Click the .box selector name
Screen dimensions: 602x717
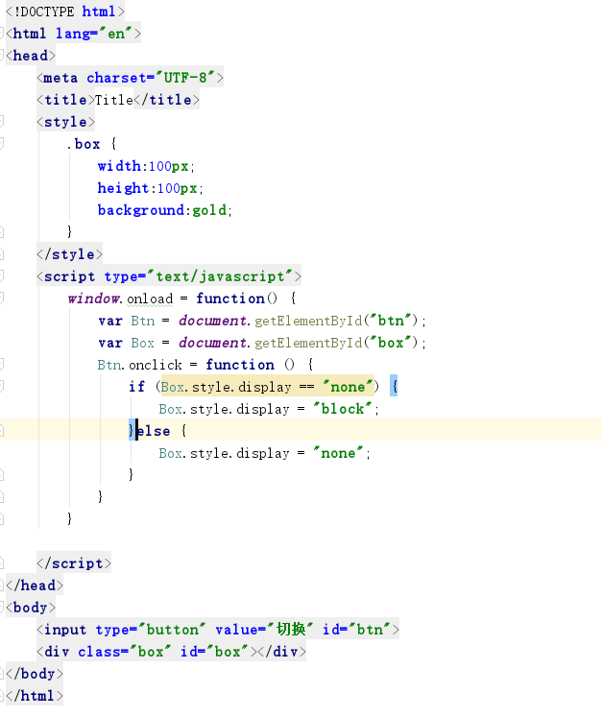[x=83, y=144]
